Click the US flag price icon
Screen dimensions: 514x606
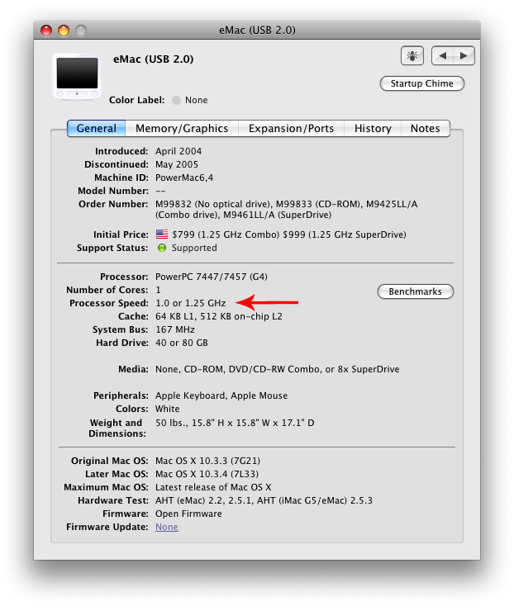(162, 234)
